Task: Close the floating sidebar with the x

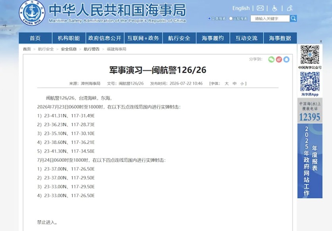Action: click(321, 41)
